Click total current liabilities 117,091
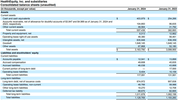This screenshot has height=100, width=178. click(141, 75)
